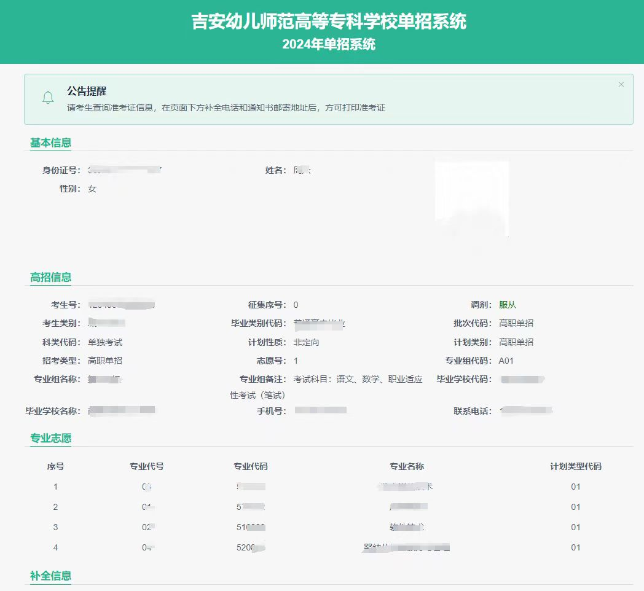Click the green 服从 adjustment value
The height and width of the screenshot is (591, 644).
tap(508, 305)
